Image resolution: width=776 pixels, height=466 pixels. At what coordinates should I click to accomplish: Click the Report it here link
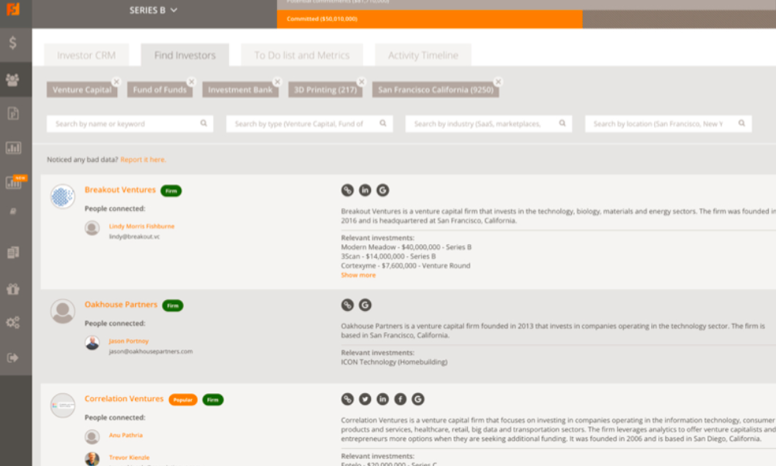(143, 159)
